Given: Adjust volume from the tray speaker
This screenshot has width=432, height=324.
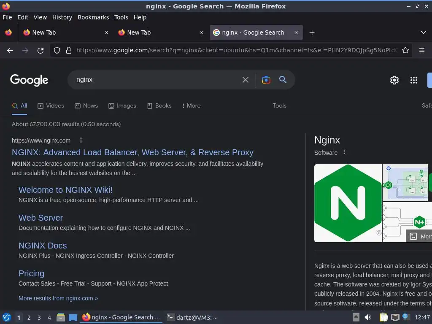Looking at the screenshot, I should click(x=367, y=317).
